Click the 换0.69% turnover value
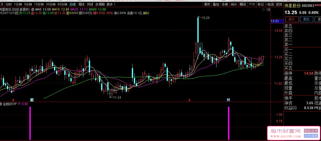321x141 pixels. click(x=120, y=13)
